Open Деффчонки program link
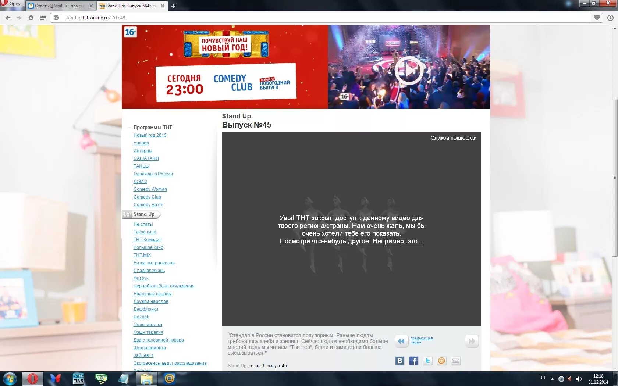This screenshot has height=386, width=618. [x=146, y=309]
